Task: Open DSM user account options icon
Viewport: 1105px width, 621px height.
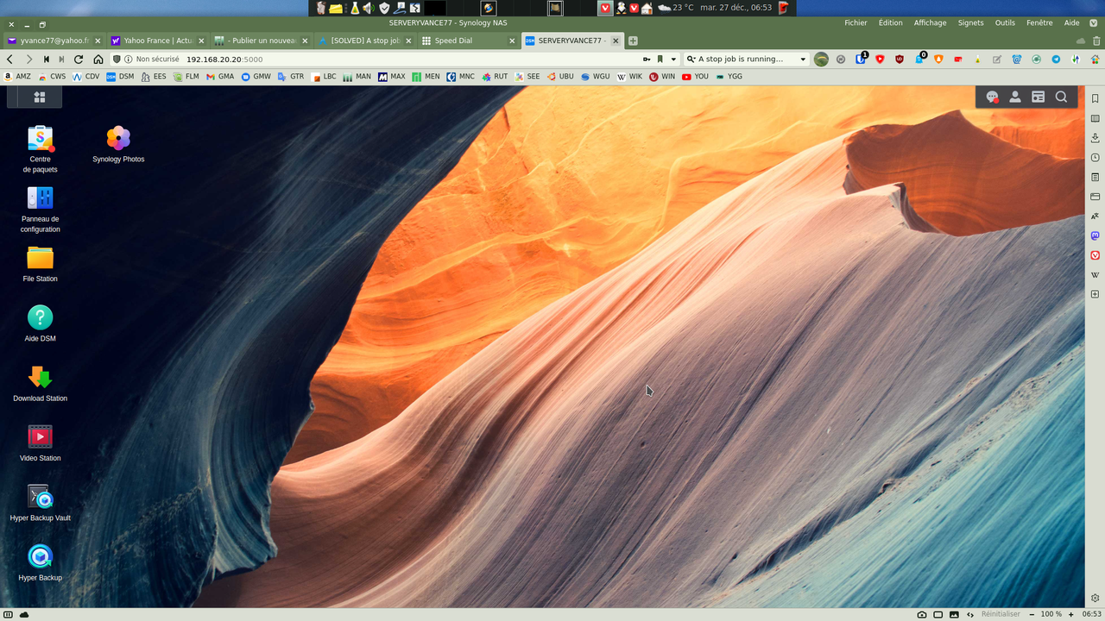Action: pos(1015,97)
